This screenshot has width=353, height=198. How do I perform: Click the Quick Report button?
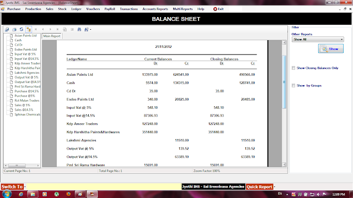259,187
